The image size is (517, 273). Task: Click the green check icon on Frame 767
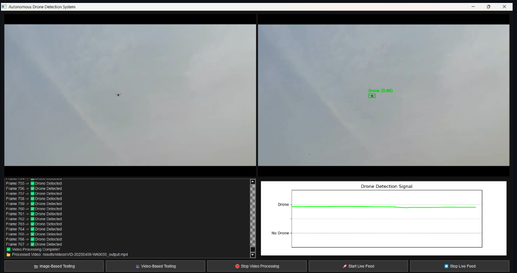[33, 244]
